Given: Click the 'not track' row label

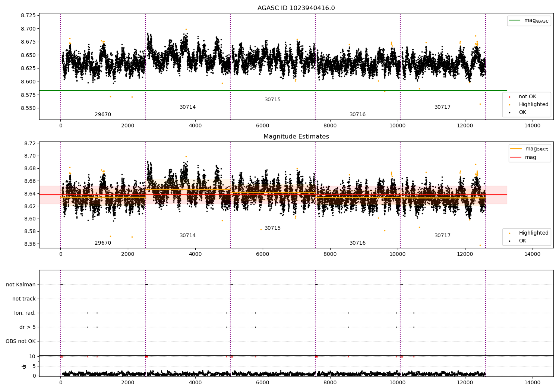Looking at the screenshot, I should coord(24,299).
